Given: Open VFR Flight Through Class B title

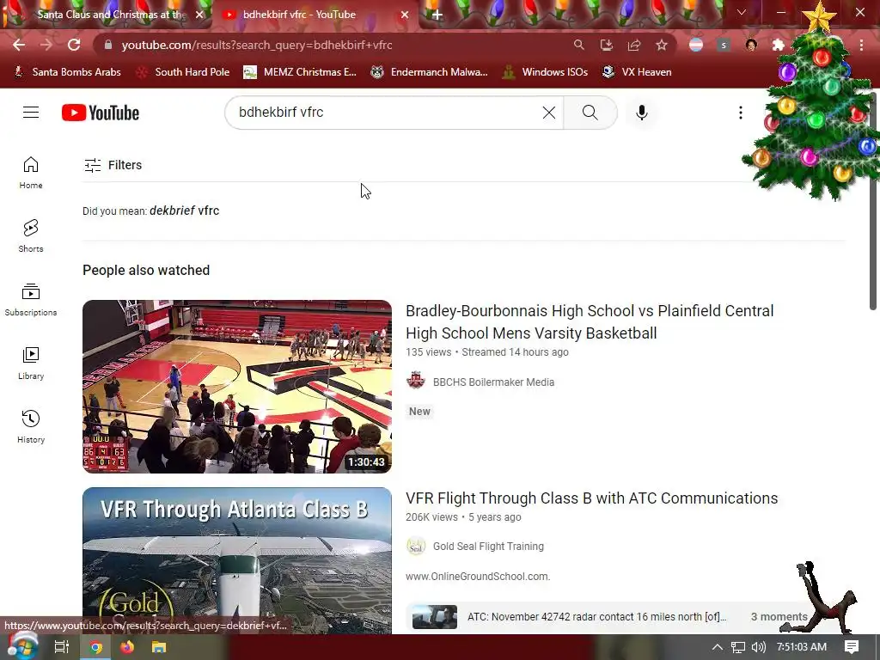Looking at the screenshot, I should pos(591,498).
